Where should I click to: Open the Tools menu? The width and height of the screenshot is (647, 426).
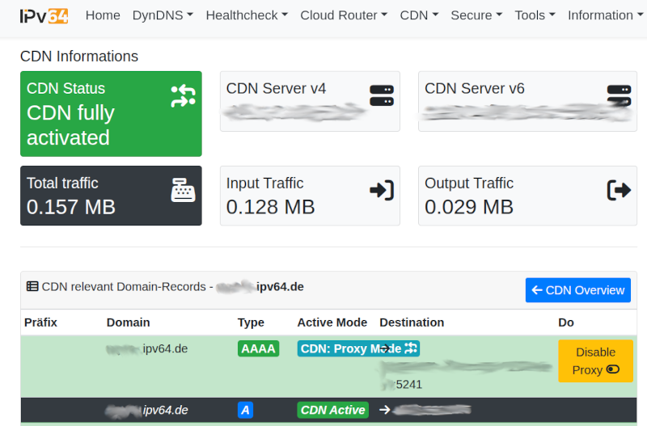point(535,15)
